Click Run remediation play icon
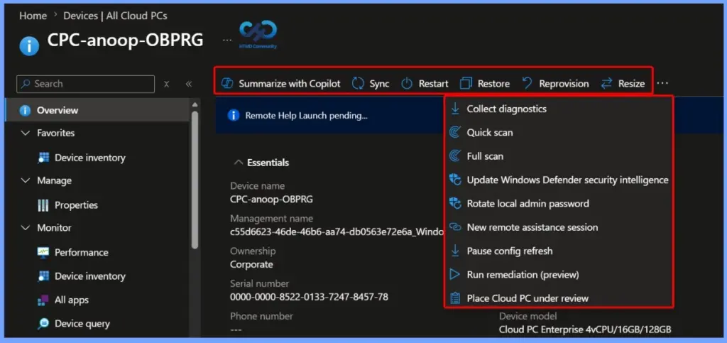 [455, 275]
